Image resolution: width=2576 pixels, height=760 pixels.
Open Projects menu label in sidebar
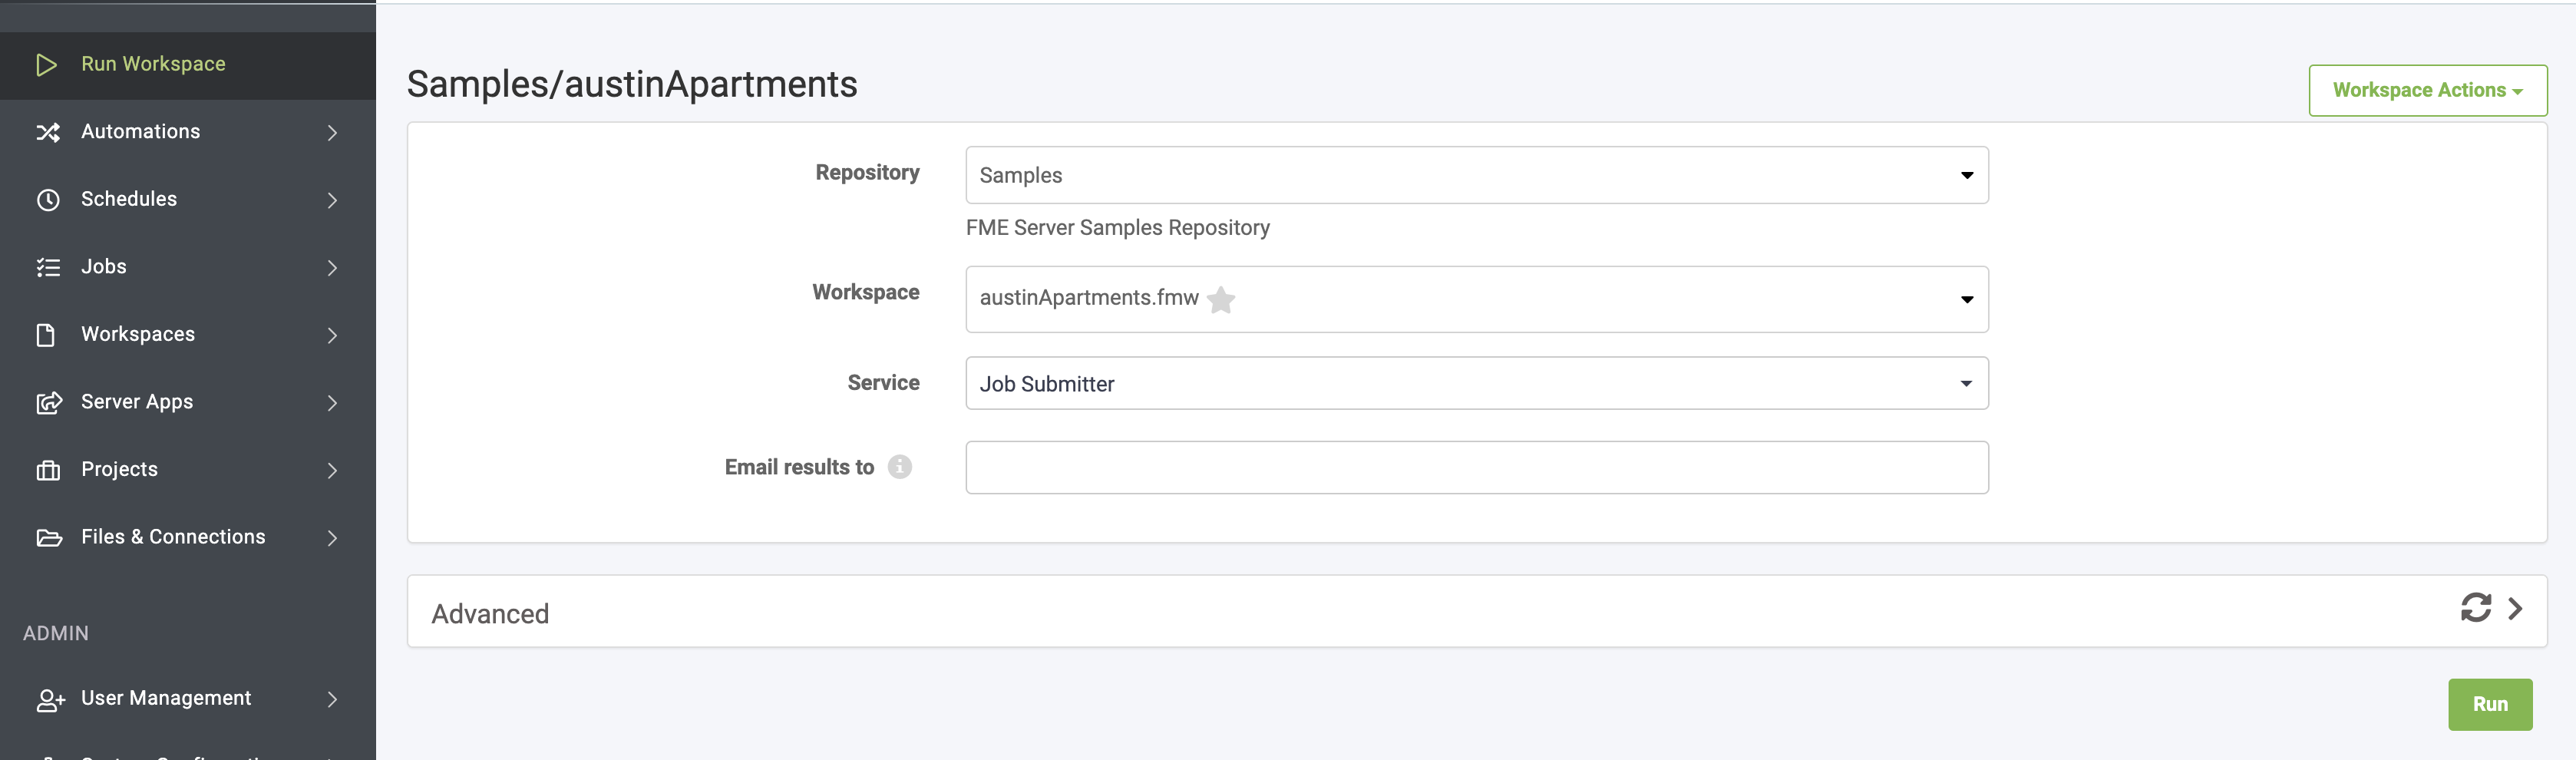(x=119, y=469)
